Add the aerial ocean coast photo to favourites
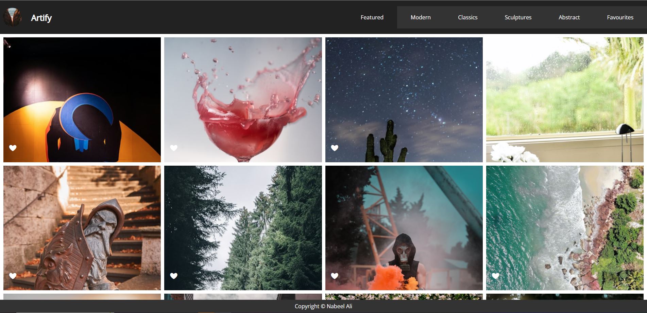Viewport: 647px width, 313px height. [x=496, y=276]
